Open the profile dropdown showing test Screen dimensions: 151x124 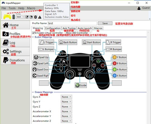point(20,17)
